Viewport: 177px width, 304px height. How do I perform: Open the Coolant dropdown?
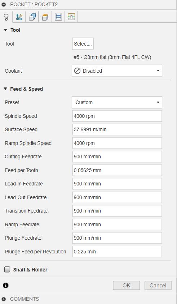tap(117, 71)
